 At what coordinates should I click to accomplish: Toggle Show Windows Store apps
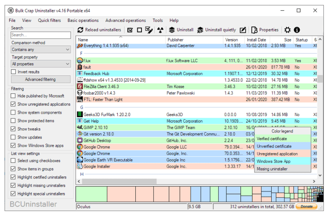click(x=13, y=145)
